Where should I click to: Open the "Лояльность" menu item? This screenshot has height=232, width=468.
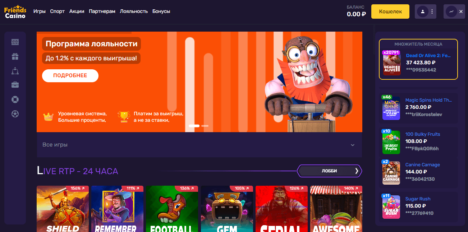(x=134, y=11)
